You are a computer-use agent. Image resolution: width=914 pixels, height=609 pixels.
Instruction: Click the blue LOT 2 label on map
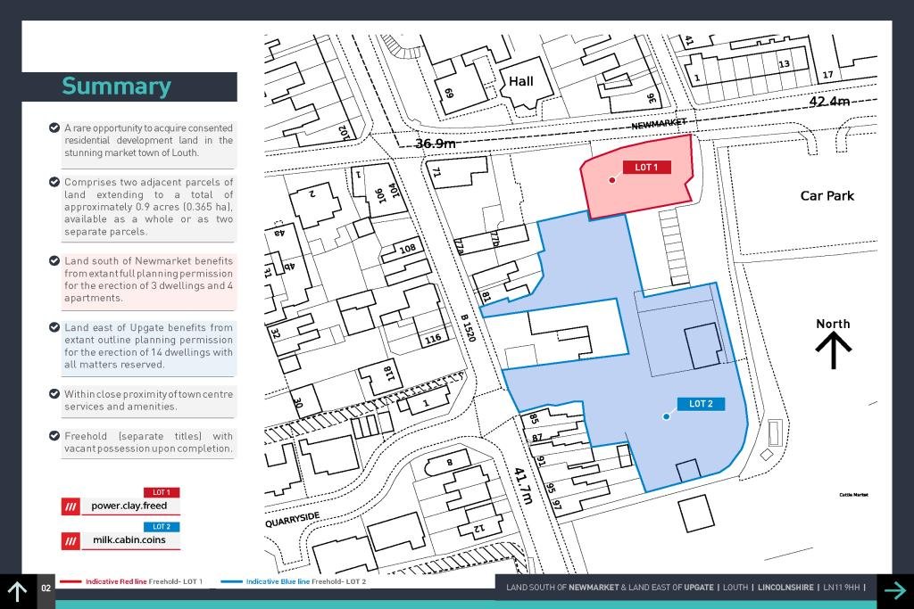coord(701,404)
